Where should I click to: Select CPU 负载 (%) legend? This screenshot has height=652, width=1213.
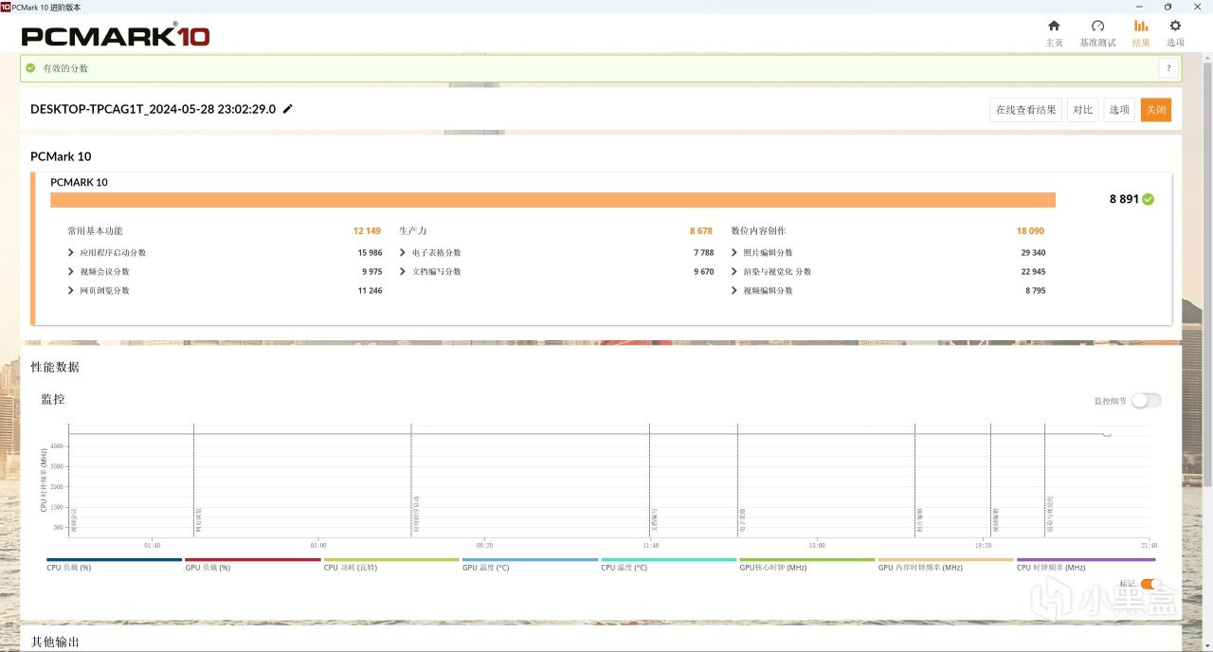point(114,564)
